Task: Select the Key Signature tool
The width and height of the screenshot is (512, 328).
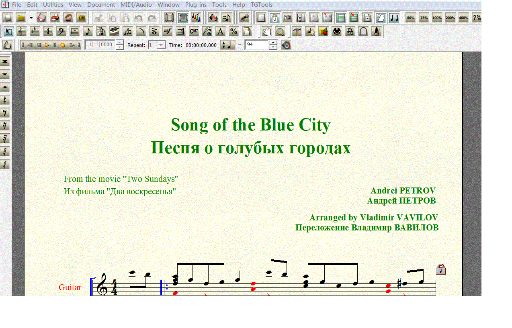Action: coord(35,31)
